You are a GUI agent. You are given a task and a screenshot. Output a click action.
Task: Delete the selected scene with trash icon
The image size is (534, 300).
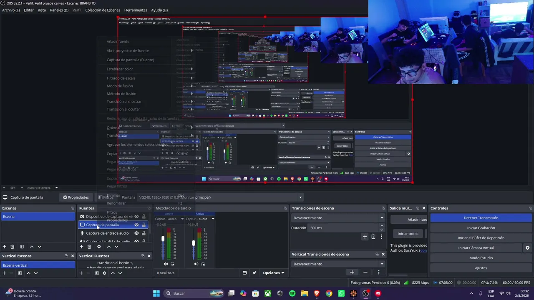click(12, 247)
